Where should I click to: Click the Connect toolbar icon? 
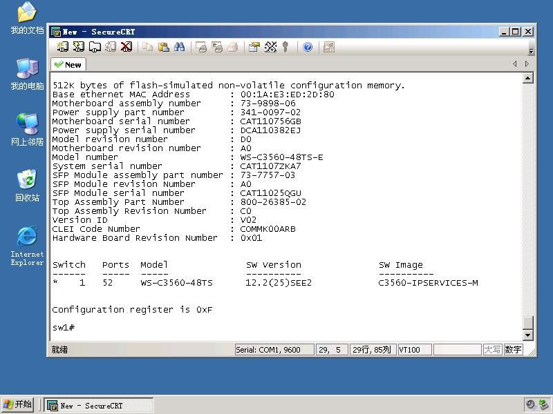coord(63,47)
